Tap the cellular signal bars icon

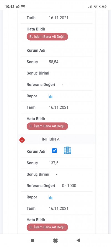90,7
